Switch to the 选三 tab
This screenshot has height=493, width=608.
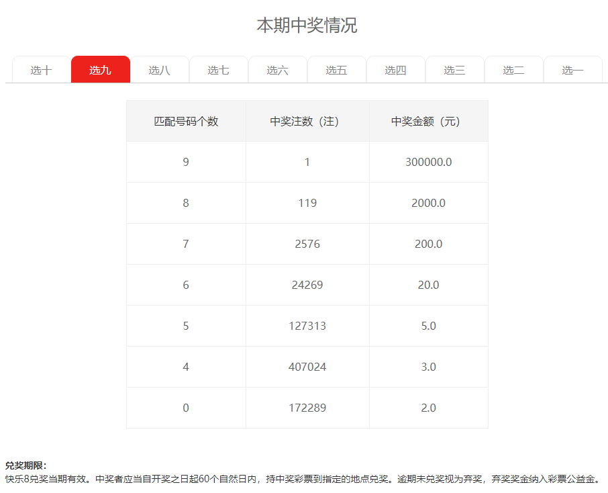click(x=455, y=70)
